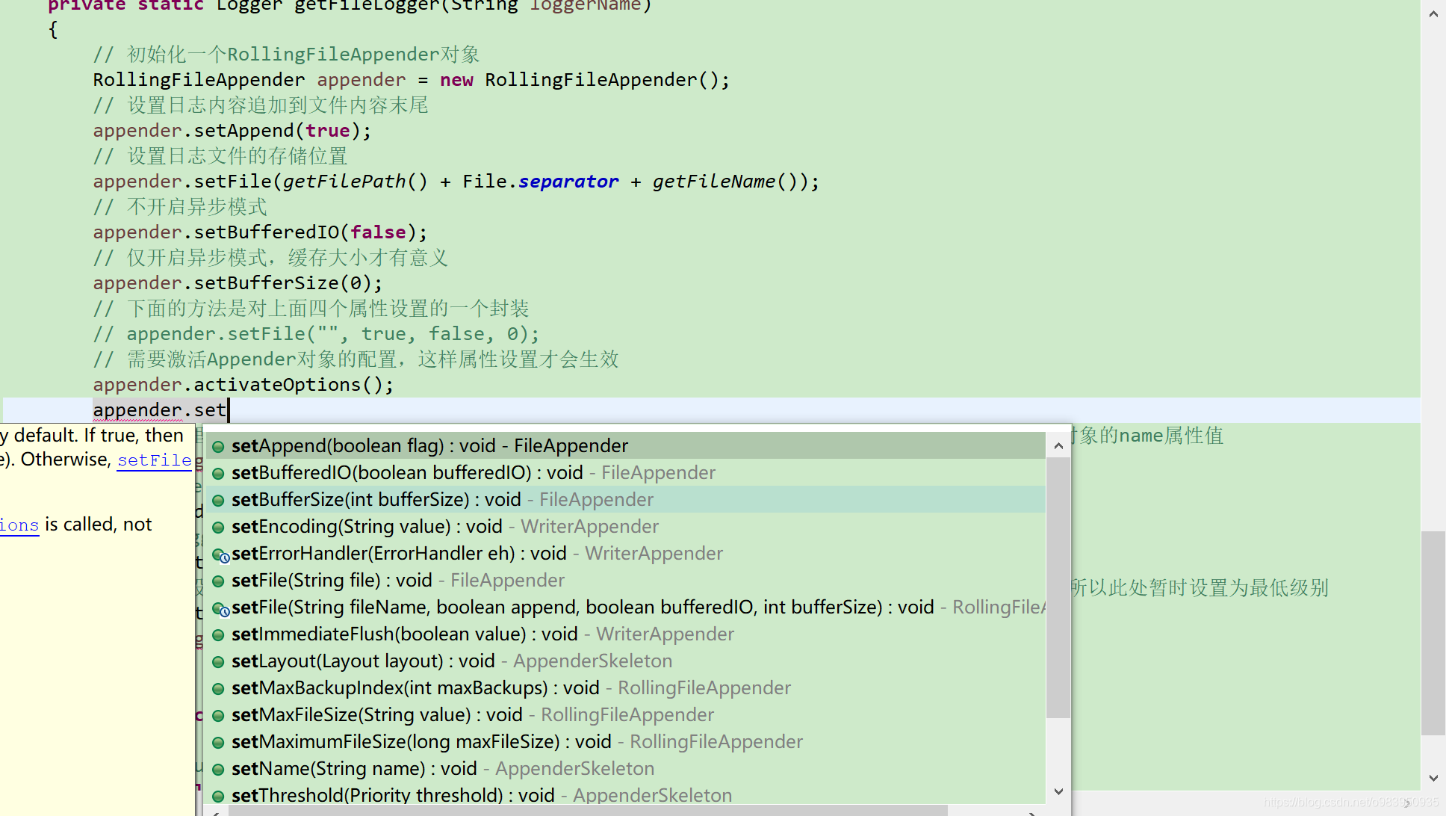Click green method icon beside setBufferedIO
The height and width of the screenshot is (816, 1446).
click(x=218, y=474)
